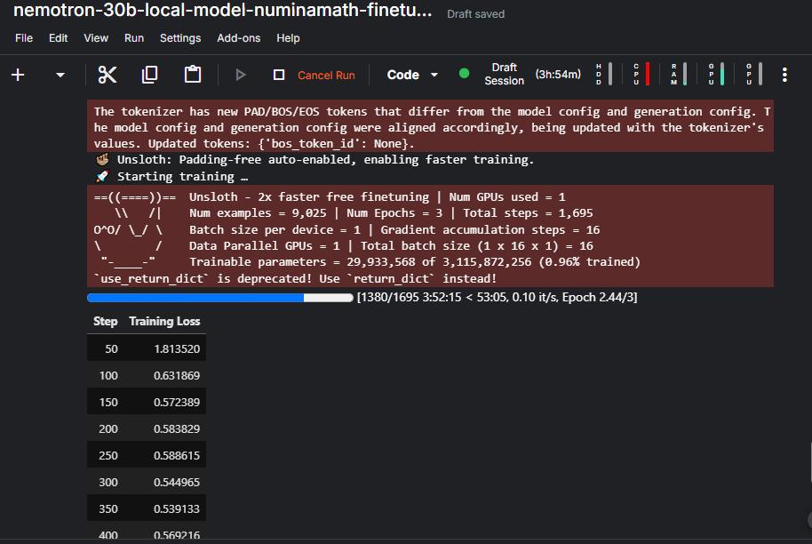
Task: Select loss value 1.813520
Action: tap(177, 348)
